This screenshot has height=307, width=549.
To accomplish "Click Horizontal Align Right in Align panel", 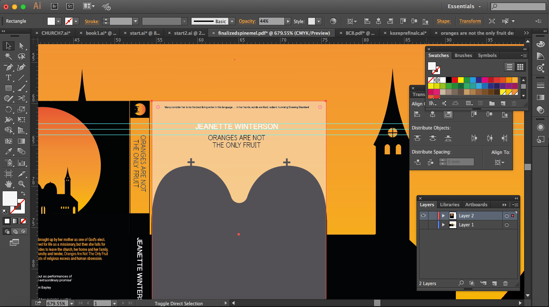I will coord(448,114).
